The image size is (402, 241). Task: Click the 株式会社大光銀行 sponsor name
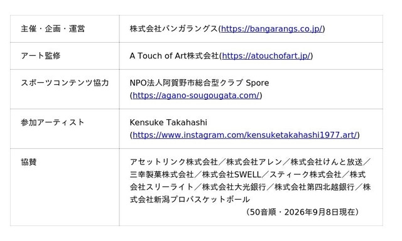[234, 187]
